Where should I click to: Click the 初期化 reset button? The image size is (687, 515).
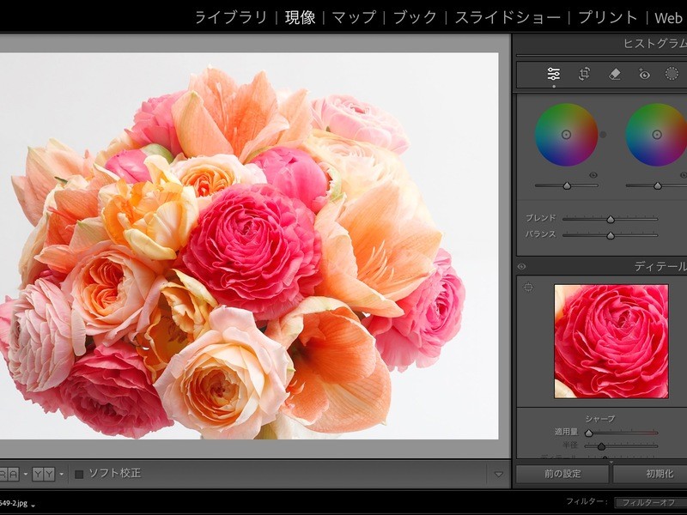click(x=657, y=474)
